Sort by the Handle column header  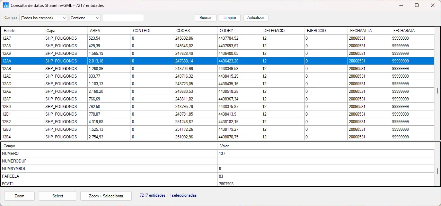[23, 31]
